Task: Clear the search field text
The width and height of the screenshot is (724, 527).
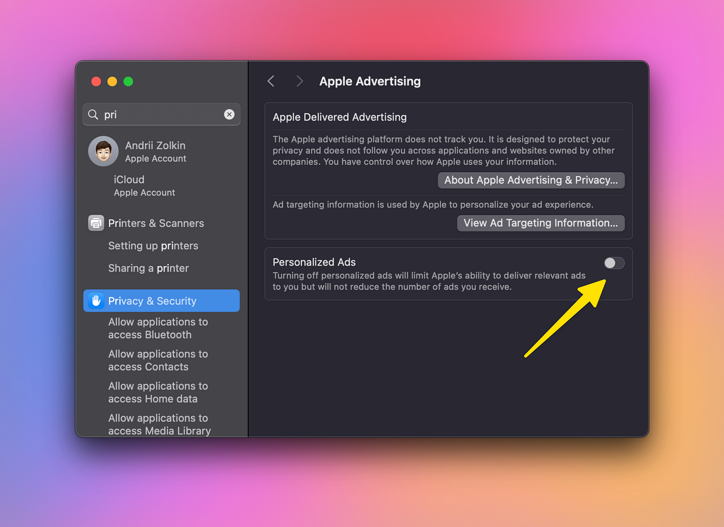Action: (229, 114)
